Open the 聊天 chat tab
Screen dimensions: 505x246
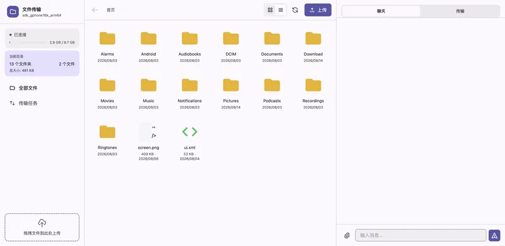(x=381, y=11)
